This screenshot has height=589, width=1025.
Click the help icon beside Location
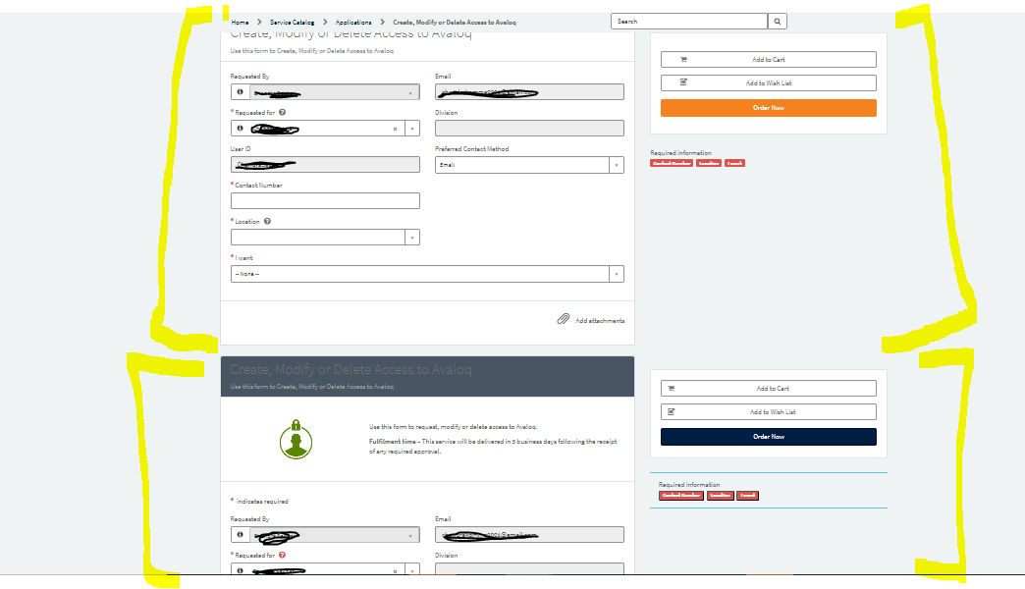click(x=267, y=222)
